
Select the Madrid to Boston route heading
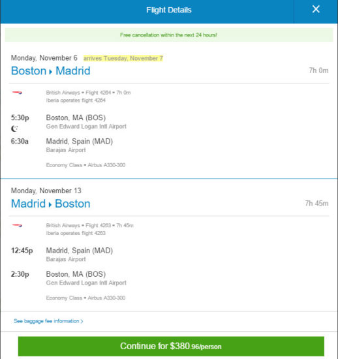point(51,204)
